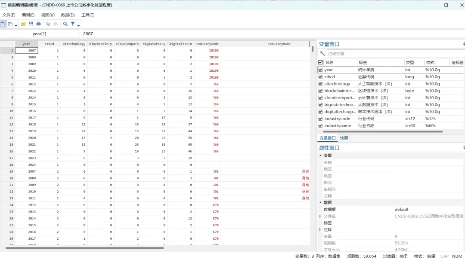Collapse the 变量 section in properties window
Screen dimensions: 465x259
tap(320, 155)
